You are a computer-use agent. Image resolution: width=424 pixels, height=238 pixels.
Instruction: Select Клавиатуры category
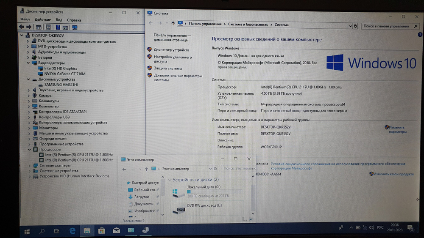[x=49, y=101]
